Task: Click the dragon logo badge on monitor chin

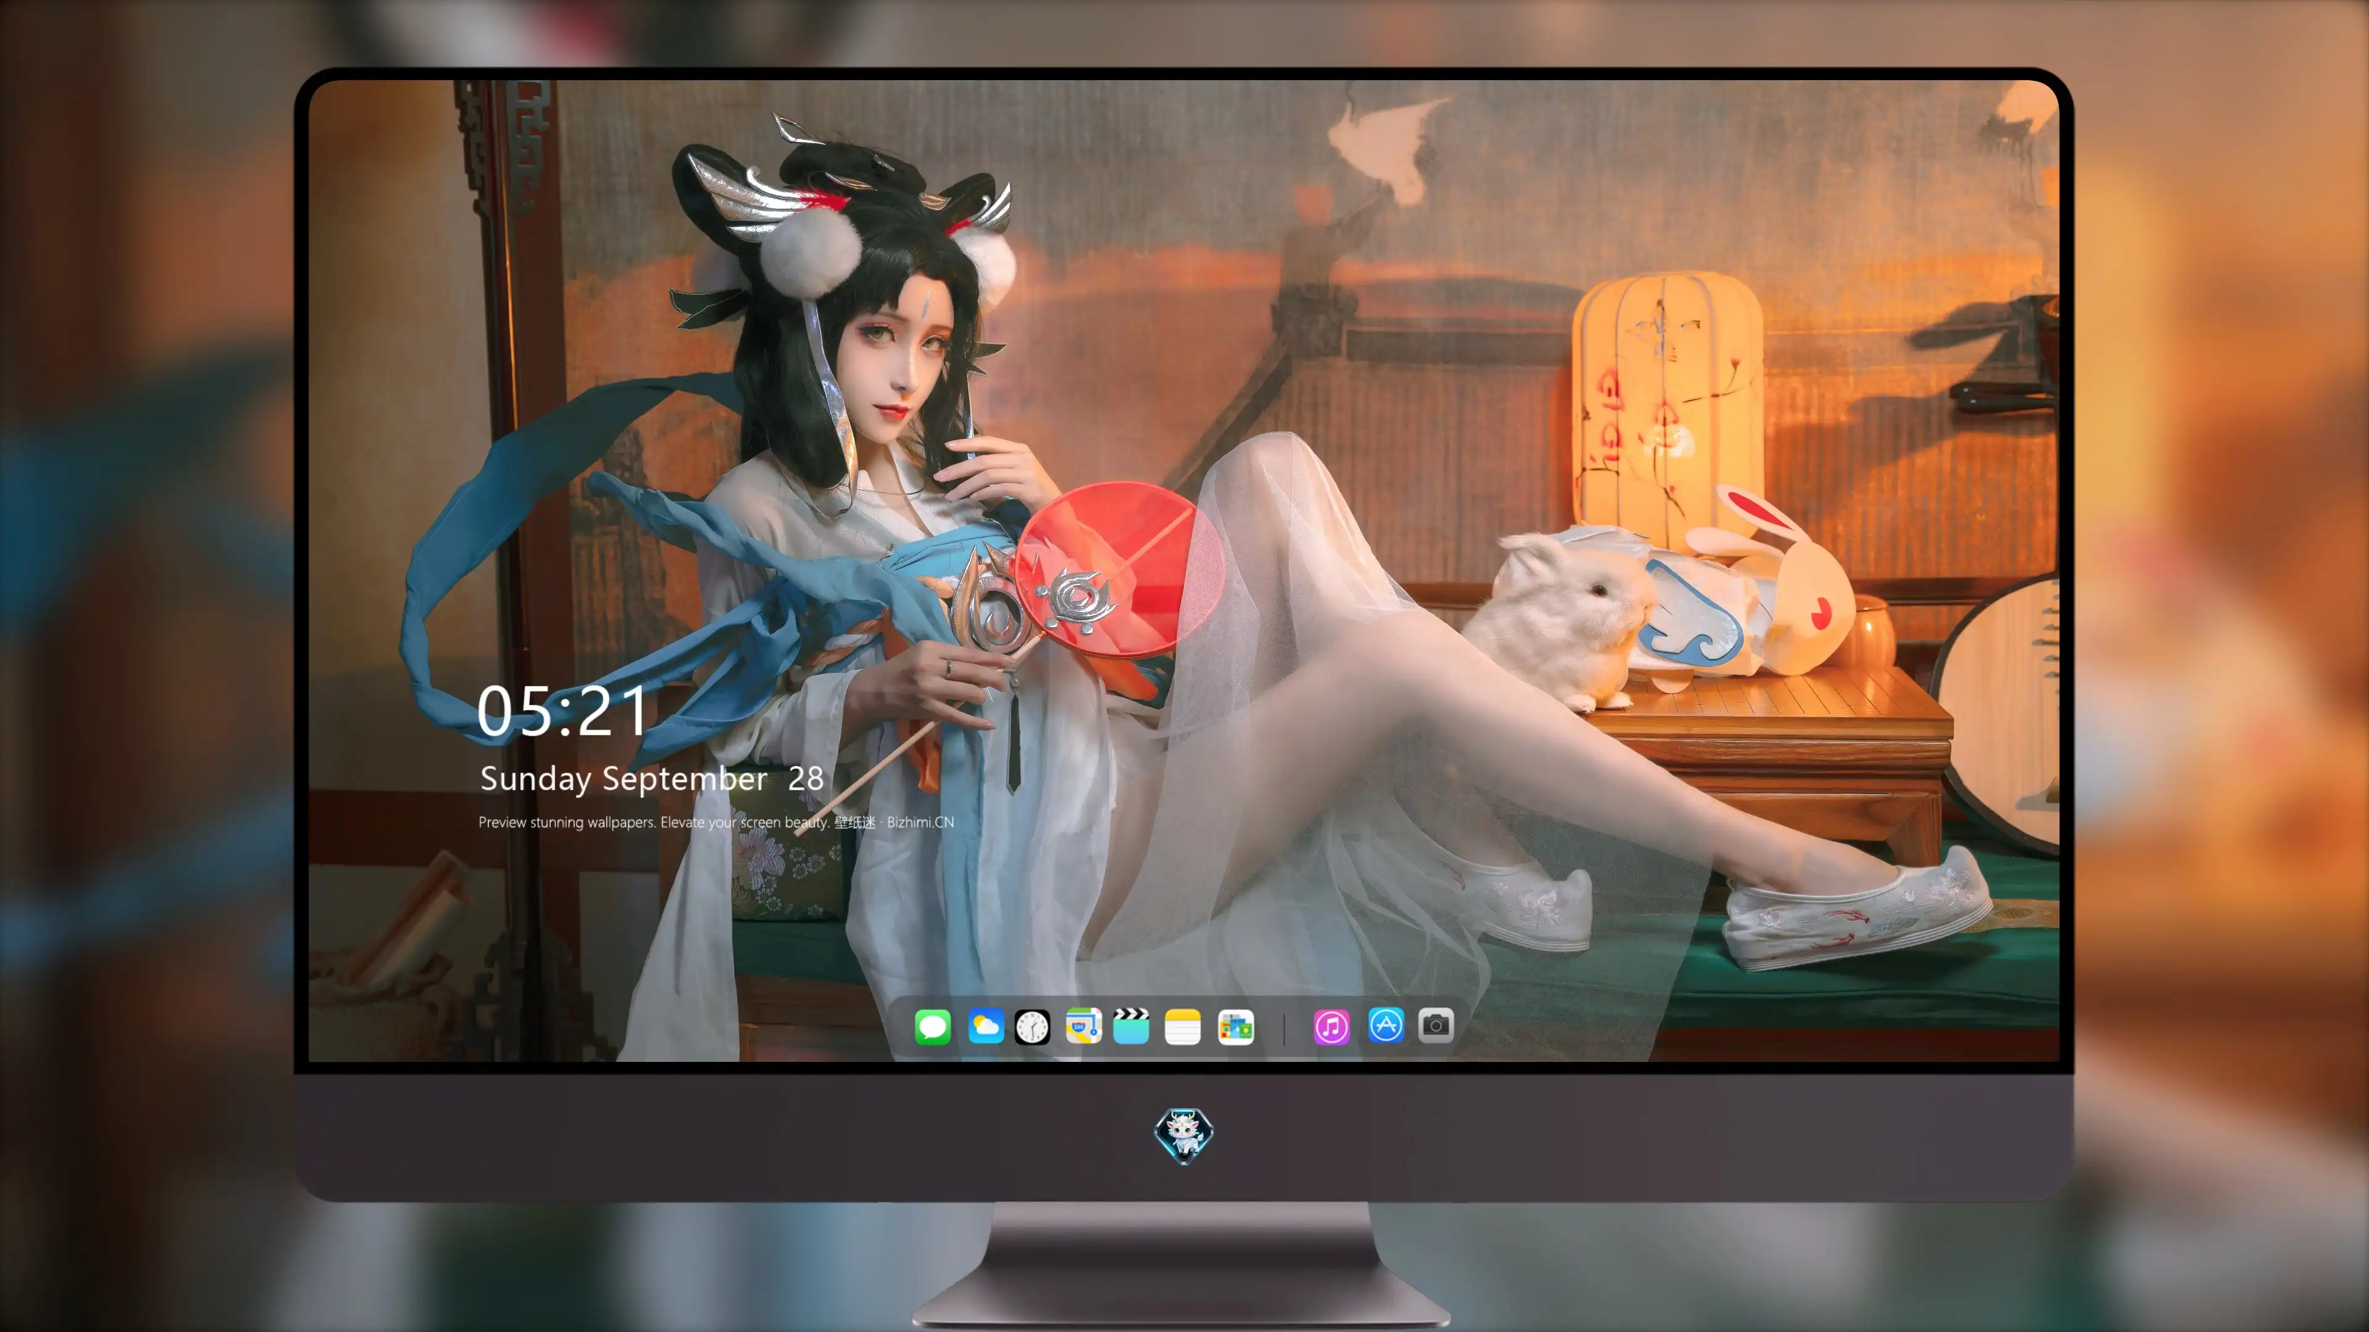Action: click(x=1184, y=1135)
